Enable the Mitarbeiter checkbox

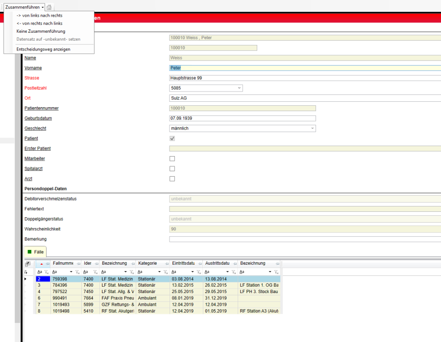pos(172,159)
